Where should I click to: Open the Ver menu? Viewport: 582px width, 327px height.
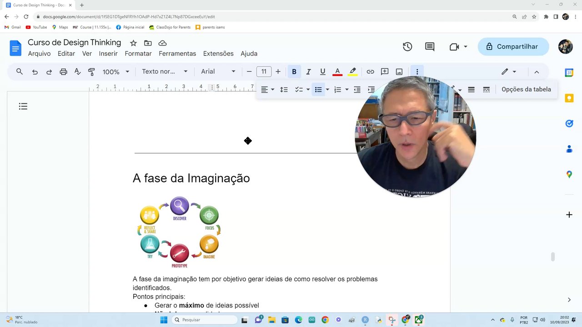[x=87, y=54]
